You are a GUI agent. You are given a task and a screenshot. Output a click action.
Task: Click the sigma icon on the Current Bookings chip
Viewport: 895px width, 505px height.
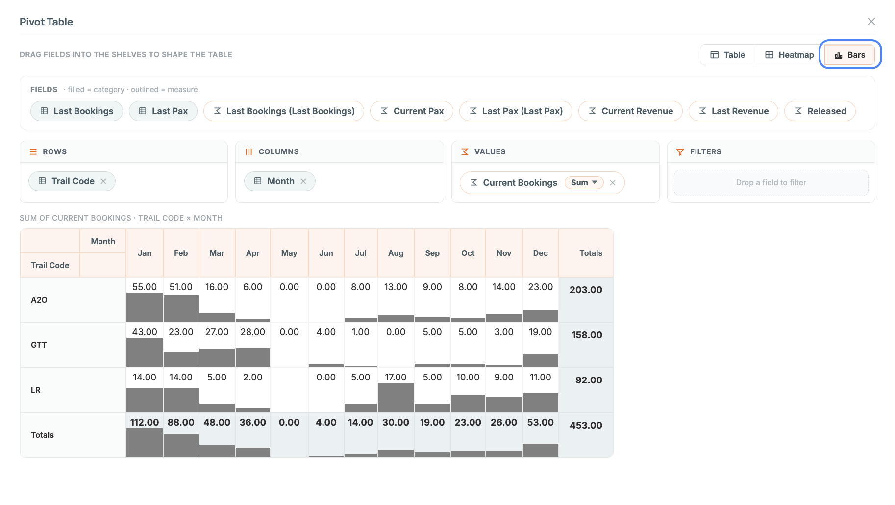tap(474, 183)
